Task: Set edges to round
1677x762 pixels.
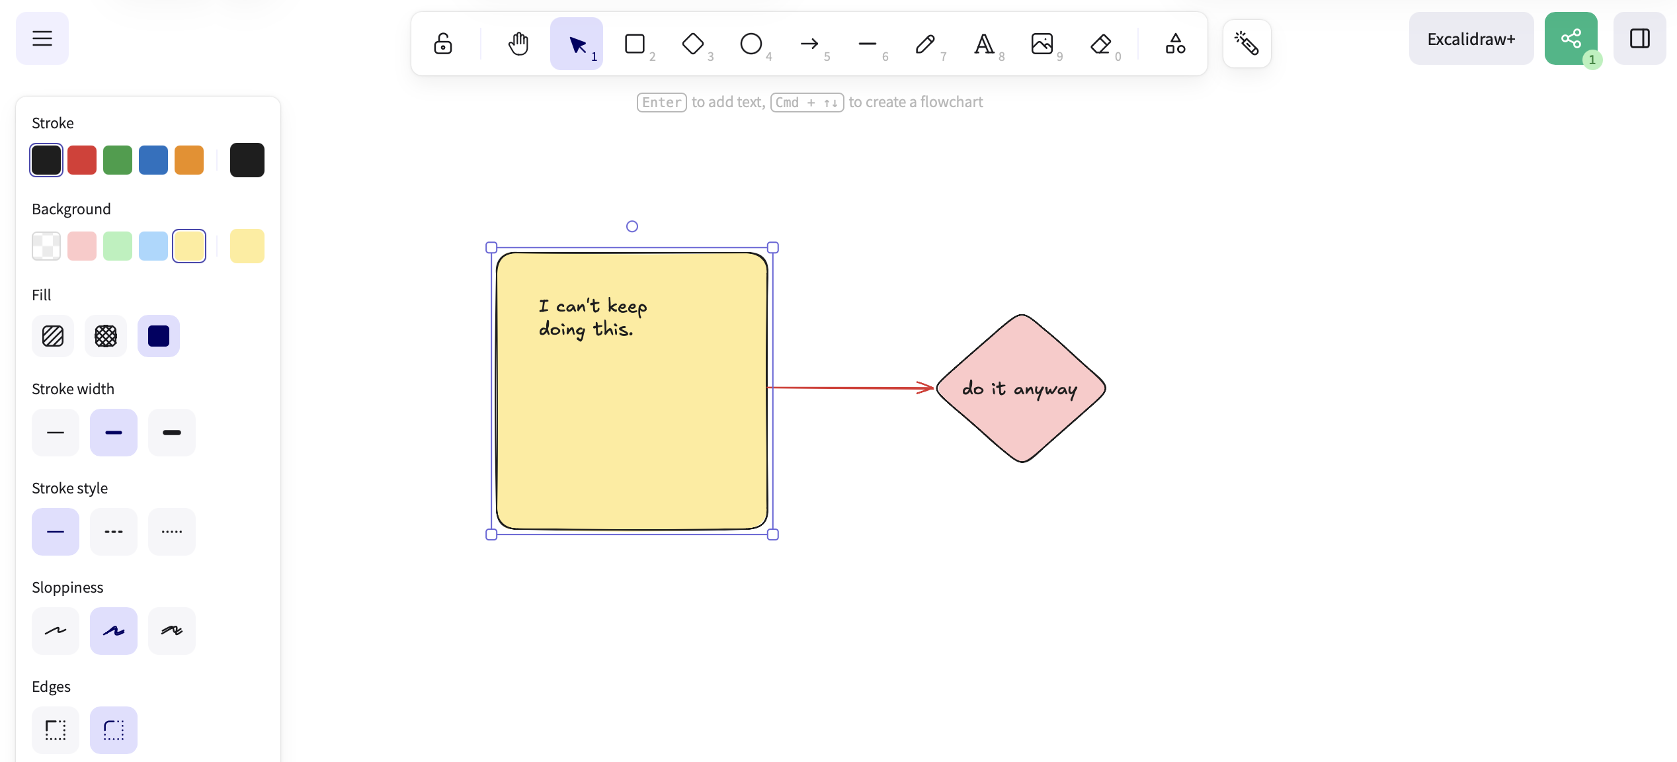Action: [114, 730]
